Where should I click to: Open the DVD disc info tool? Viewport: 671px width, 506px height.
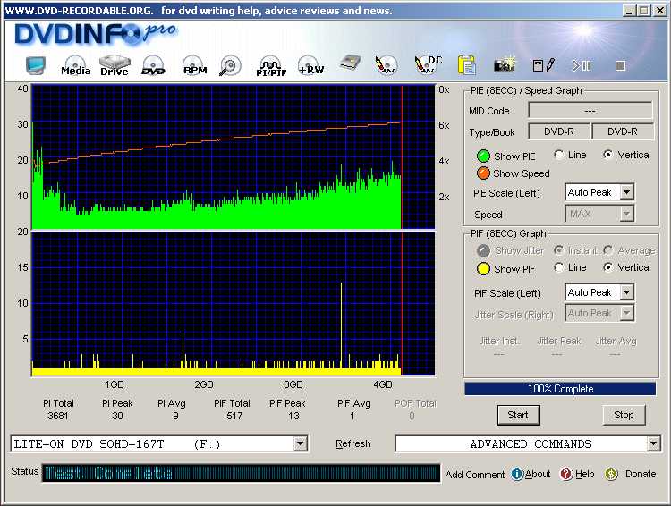click(x=153, y=66)
